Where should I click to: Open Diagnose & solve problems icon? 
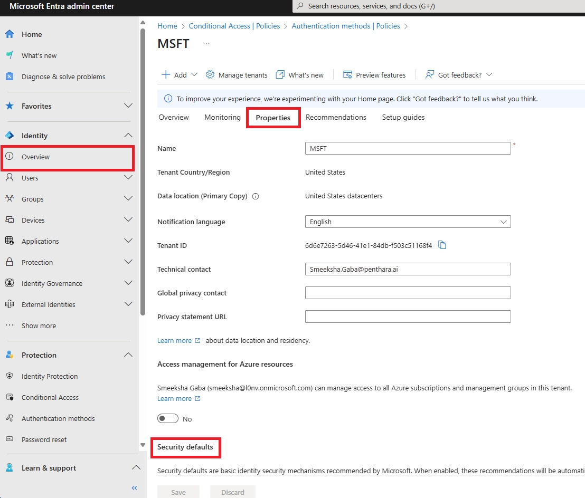(10, 76)
